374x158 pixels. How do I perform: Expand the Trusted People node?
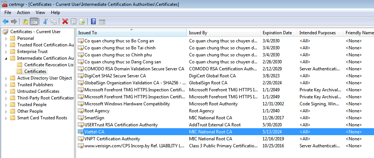pyautogui.click(x=6, y=105)
